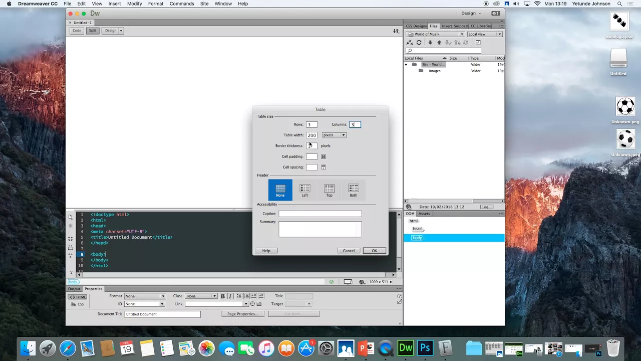
Task: Open the World of Musik site dropdown
Action: click(435, 34)
